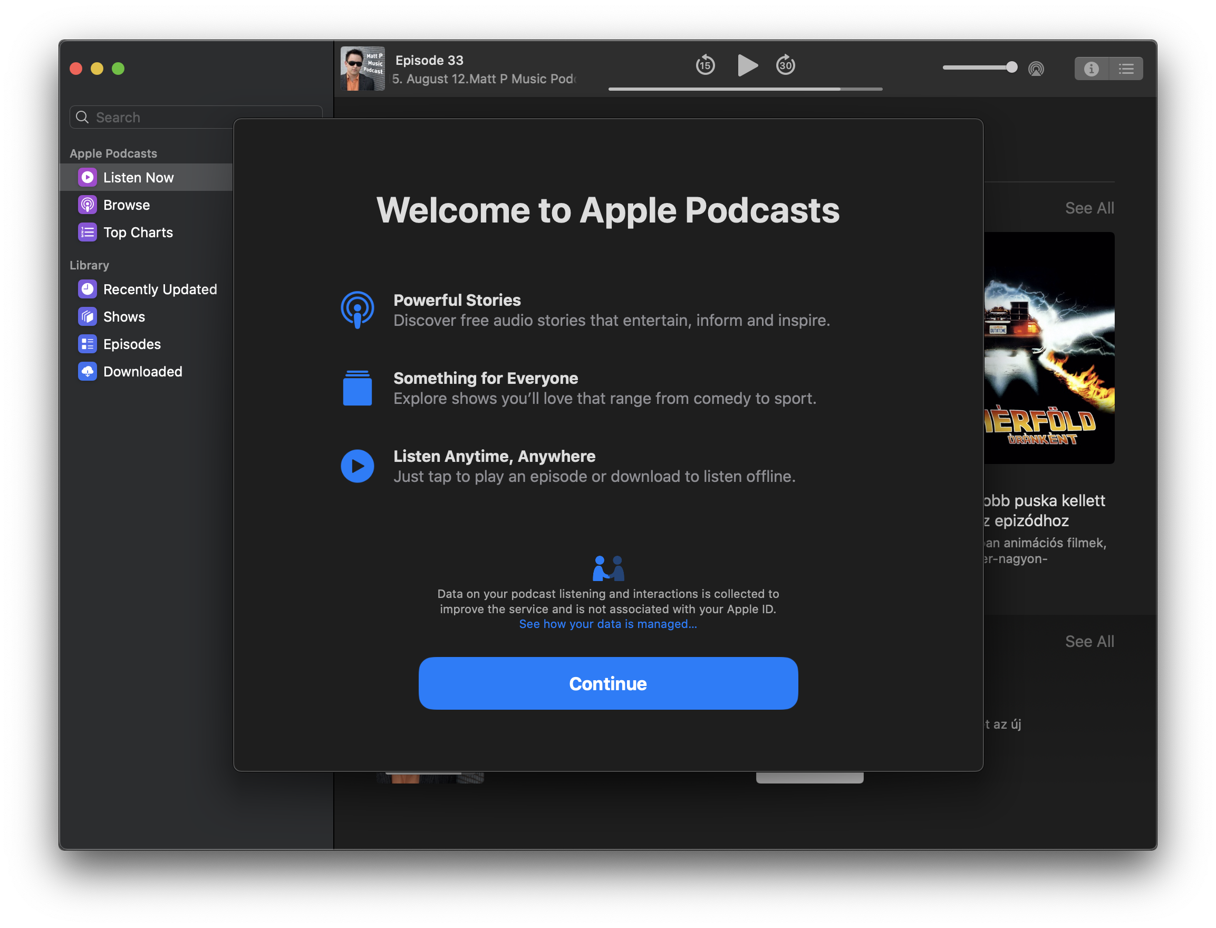Toggle the Up Next list button
The height and width of the screenshot is (928, 1216).
pyautogui.click(x=1126, y=69)
